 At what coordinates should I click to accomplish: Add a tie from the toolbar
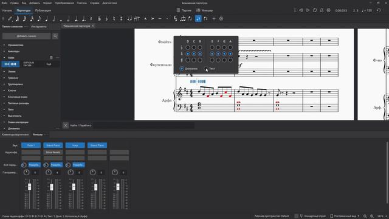click(x=129, y=19)
